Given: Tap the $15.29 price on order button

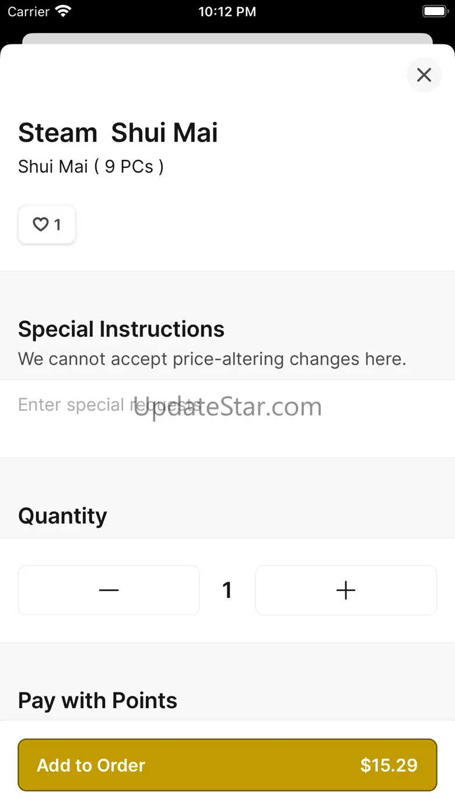Looking at the screenshot, I should tap(389, 765).
